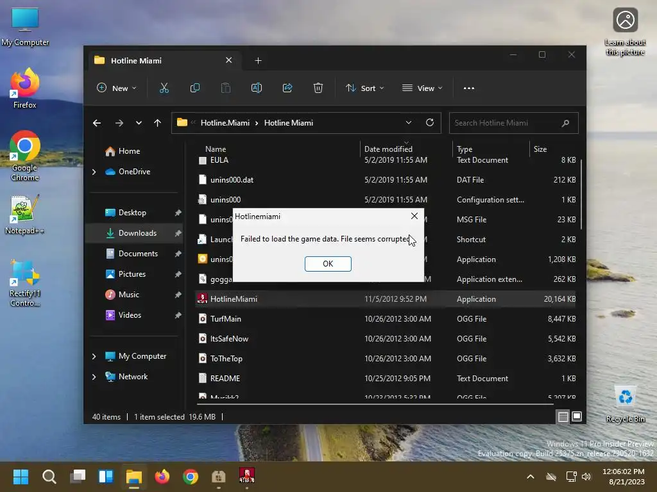Go up one folder level arrow

click(158, 123)
